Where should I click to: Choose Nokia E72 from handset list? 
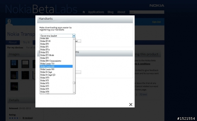tap(56, 52)
